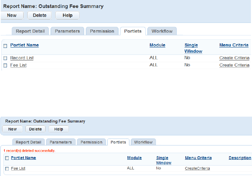The height and width of the screenshot is (176, 252).
Task: Open the Parameters tab in upper panel
Action: click(x=67, y=31)
